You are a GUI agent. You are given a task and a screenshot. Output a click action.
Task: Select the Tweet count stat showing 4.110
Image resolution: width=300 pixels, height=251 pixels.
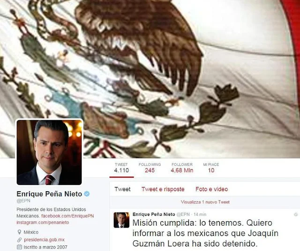coord(121,168)
